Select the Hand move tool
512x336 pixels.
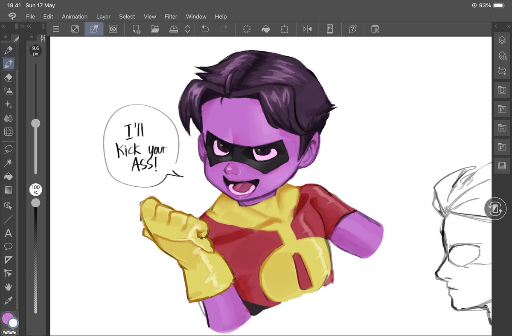tap(8, 287)
